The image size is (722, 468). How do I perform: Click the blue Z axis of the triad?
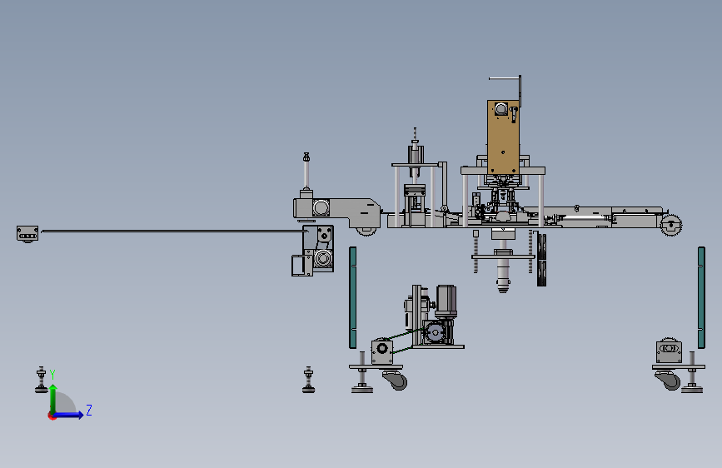(x=69, y=415)
